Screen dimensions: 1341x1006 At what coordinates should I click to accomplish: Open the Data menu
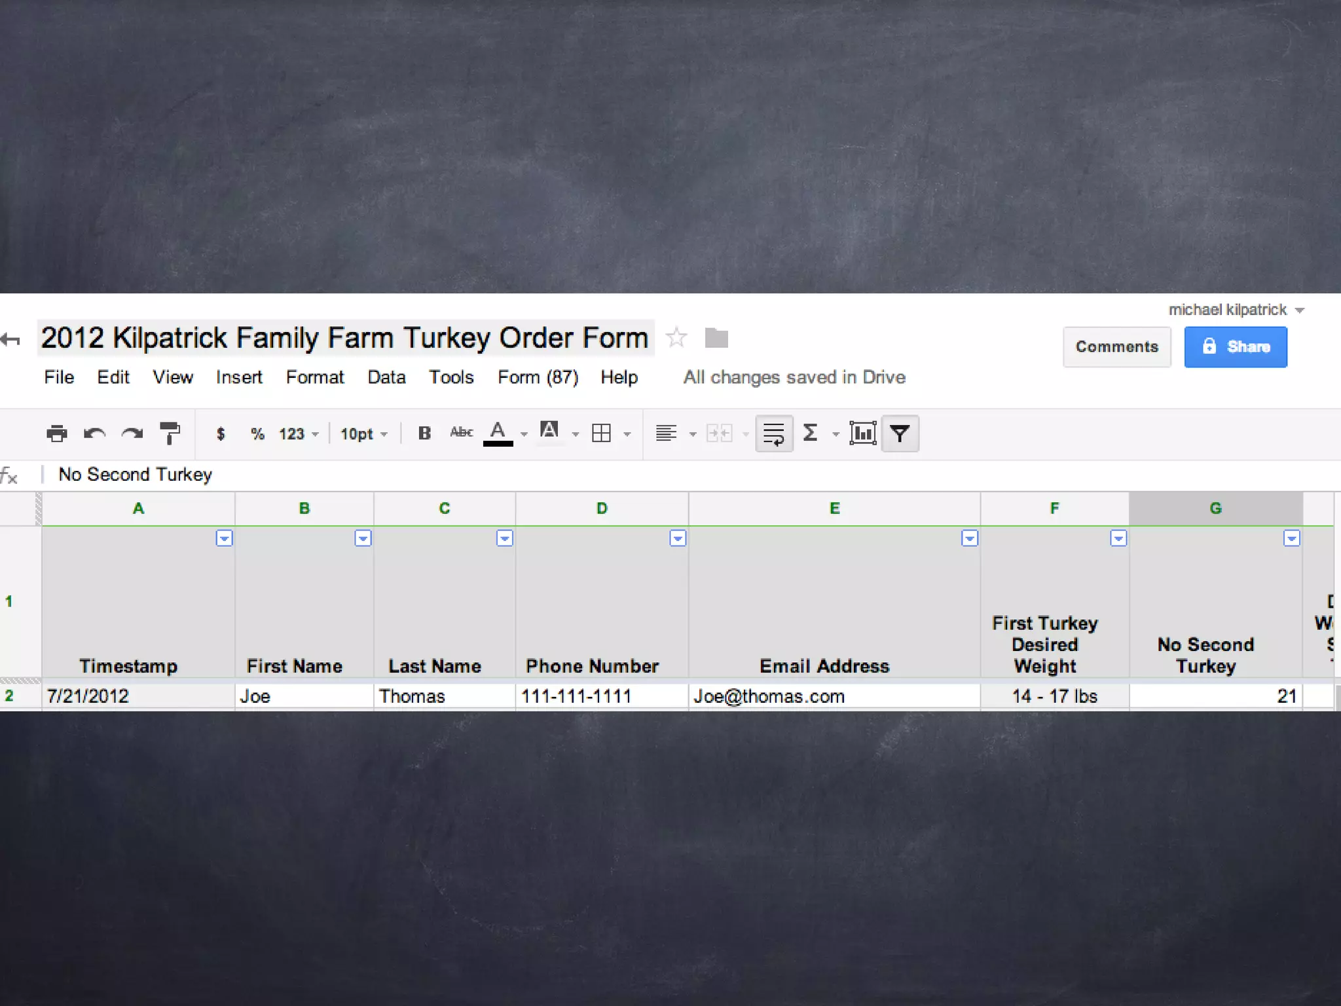(386, 377)
